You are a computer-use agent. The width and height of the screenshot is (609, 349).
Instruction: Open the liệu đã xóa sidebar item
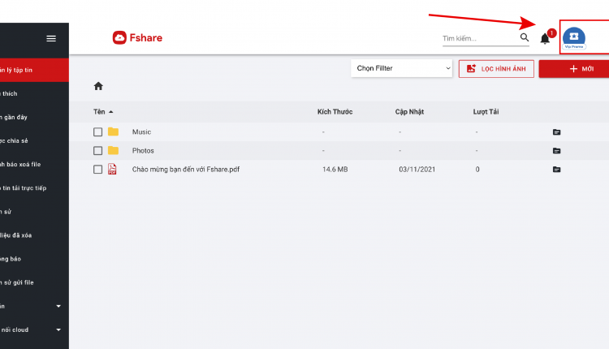point(34,235)
